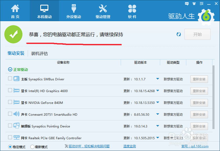The width and height of the screenshot is (220, 151).
Task: Click the 恭喜 drivers running normally message
Action: pos(76,35)
